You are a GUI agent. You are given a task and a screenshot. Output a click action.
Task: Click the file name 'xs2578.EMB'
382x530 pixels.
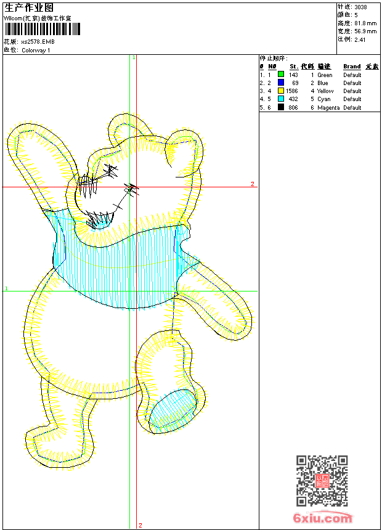tap(38, 42)
